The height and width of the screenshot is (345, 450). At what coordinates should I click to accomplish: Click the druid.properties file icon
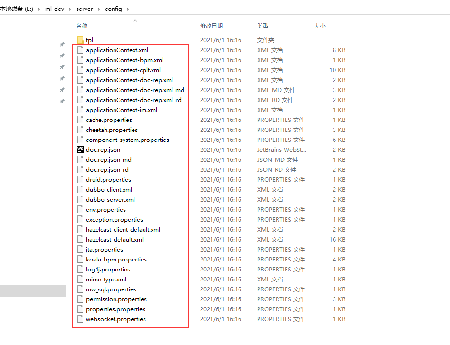(x=80, y=180)
